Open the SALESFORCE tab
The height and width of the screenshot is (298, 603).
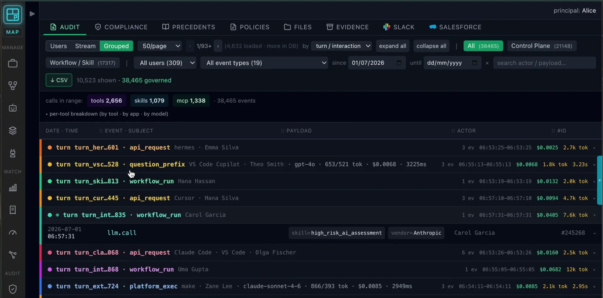[x=455, y=27]
